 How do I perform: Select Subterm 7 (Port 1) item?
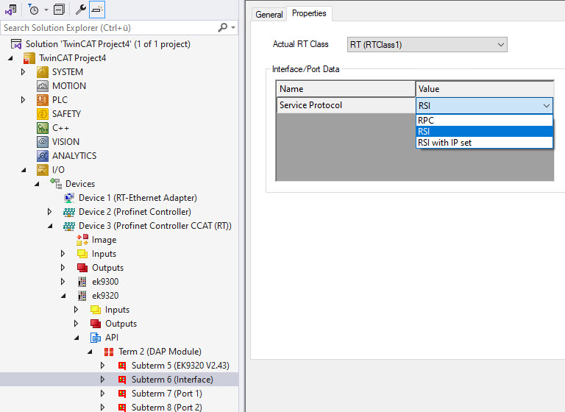166,394
